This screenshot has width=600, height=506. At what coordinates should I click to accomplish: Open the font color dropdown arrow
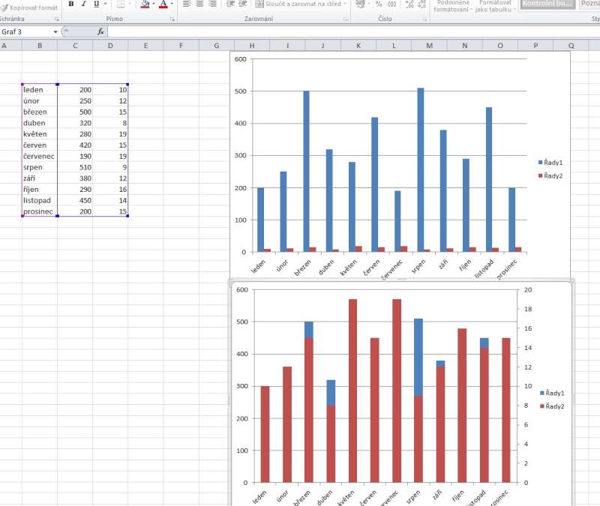click(172, 4)
